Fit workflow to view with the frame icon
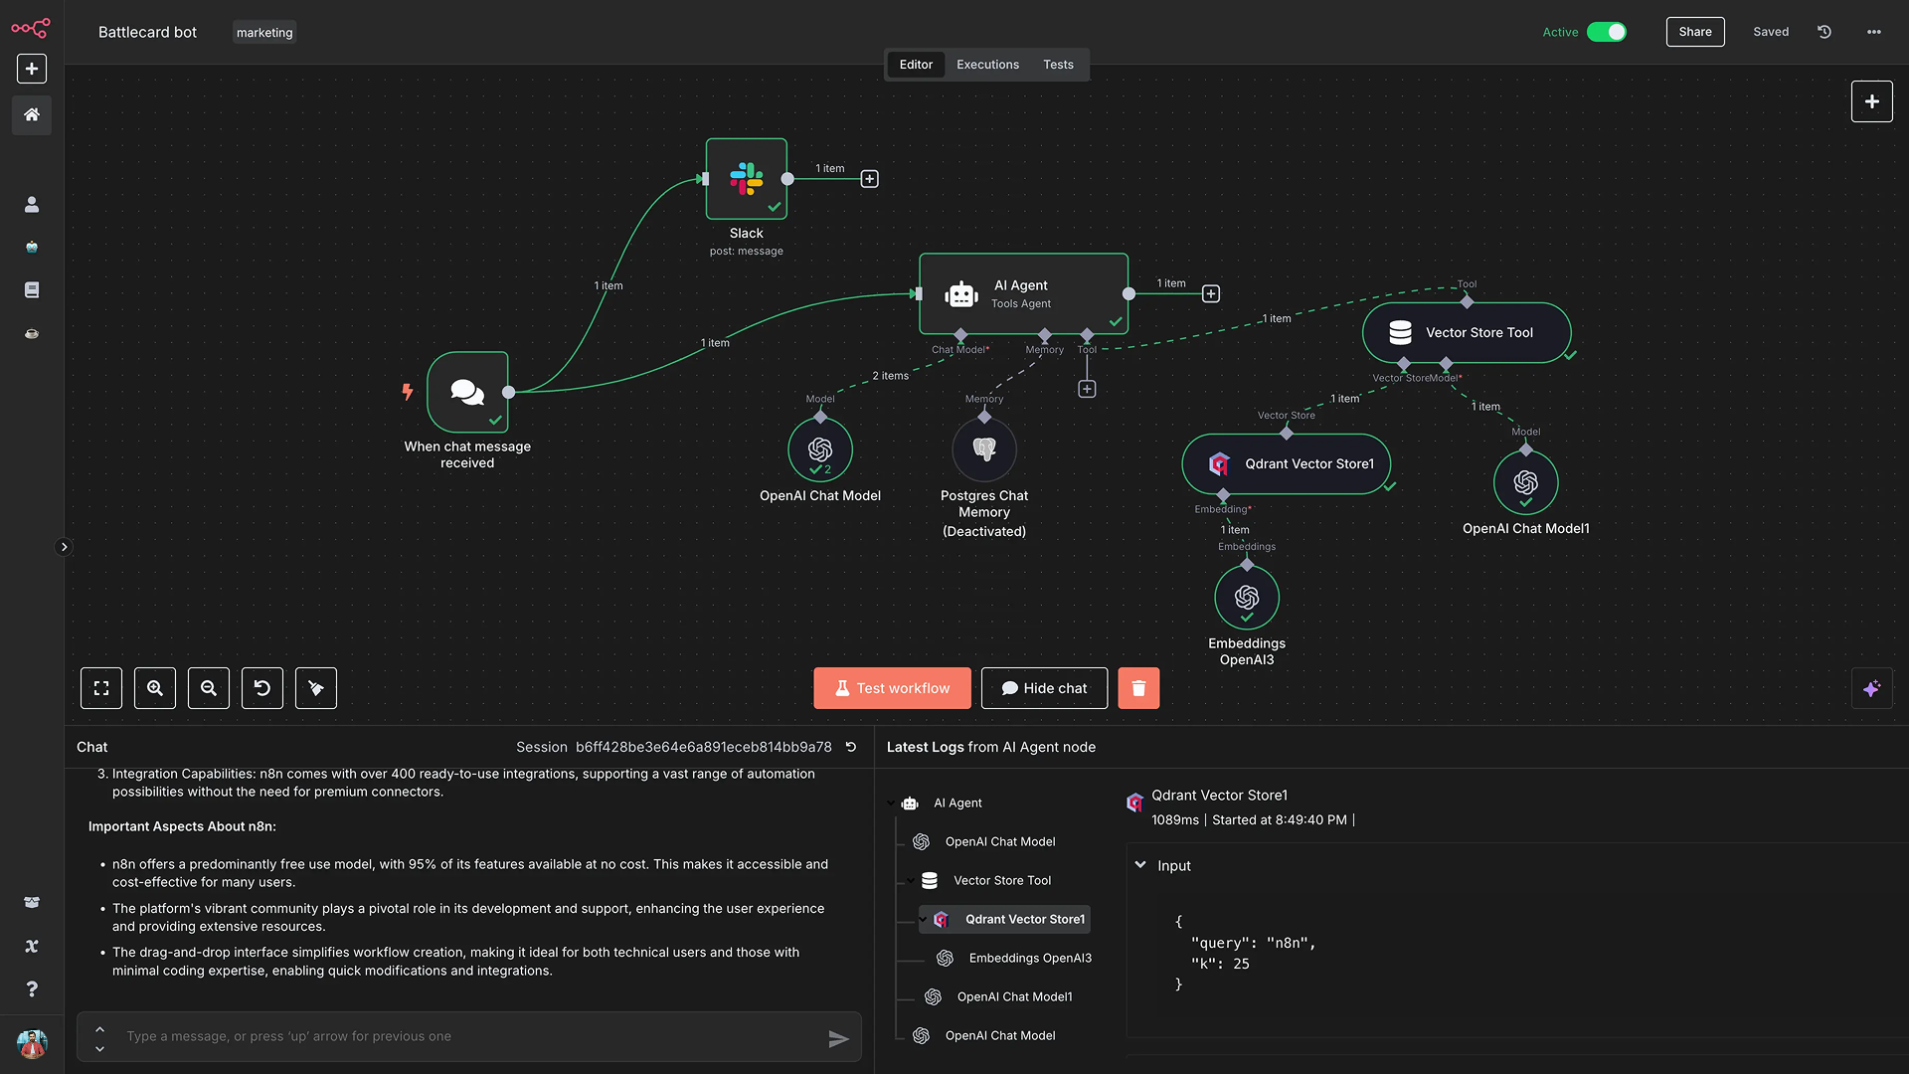1909x1074 pixels. [x=101, y=688]
